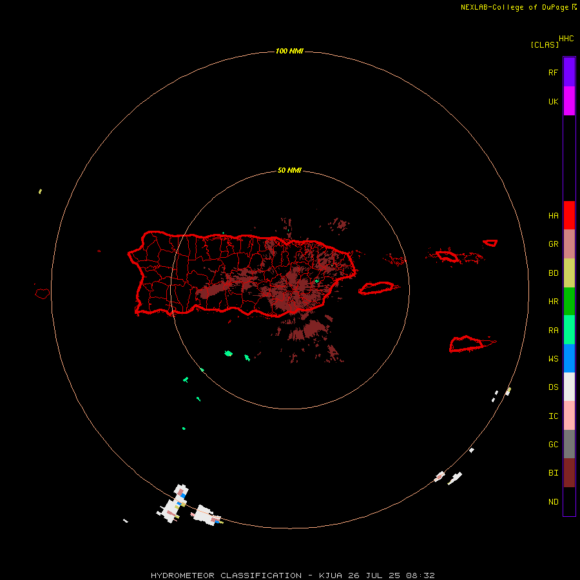Image resolution: width=580 pixels, height=580 pixels.
Task: Click the [CLAS] legend unit label
Action: point(545,45)
